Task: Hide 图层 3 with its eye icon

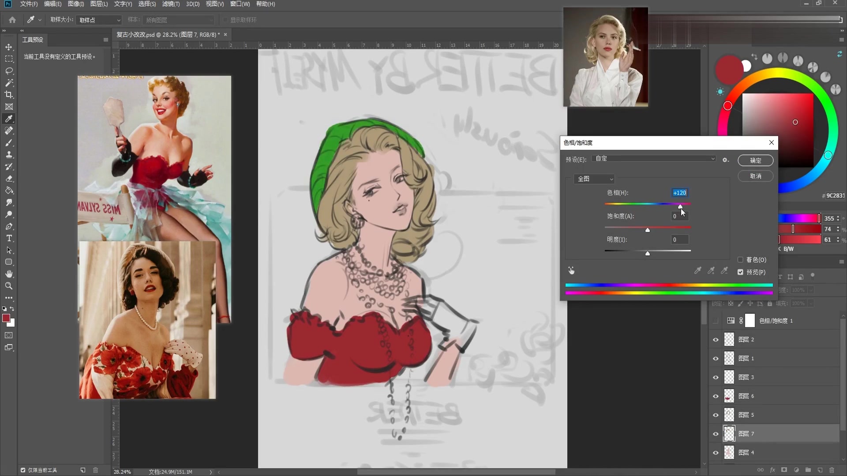Action: (716, 377)
